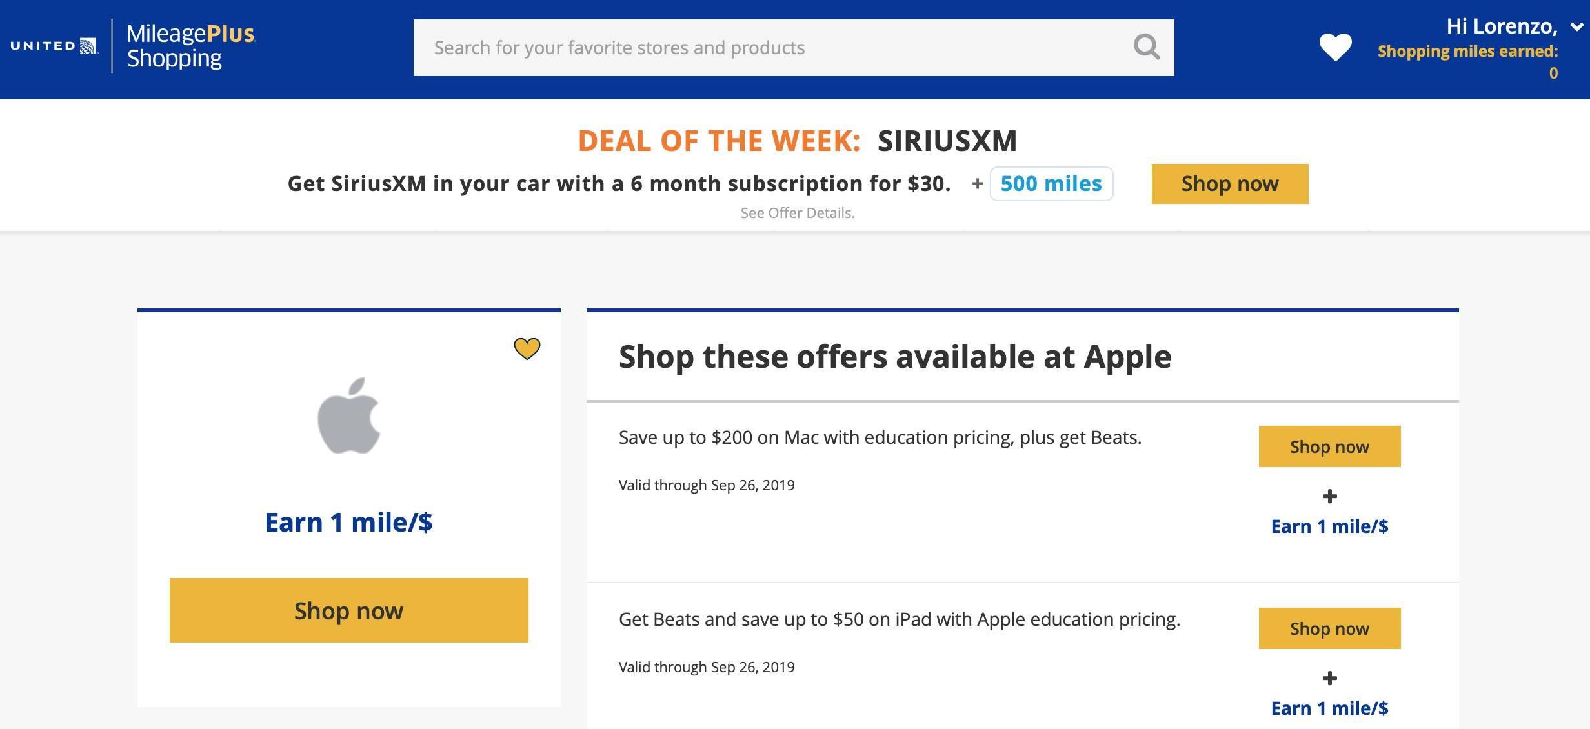Click Earn 1 mile/$ beside Mac offer
1590x729 pixels.
(x=1329, y=526)
